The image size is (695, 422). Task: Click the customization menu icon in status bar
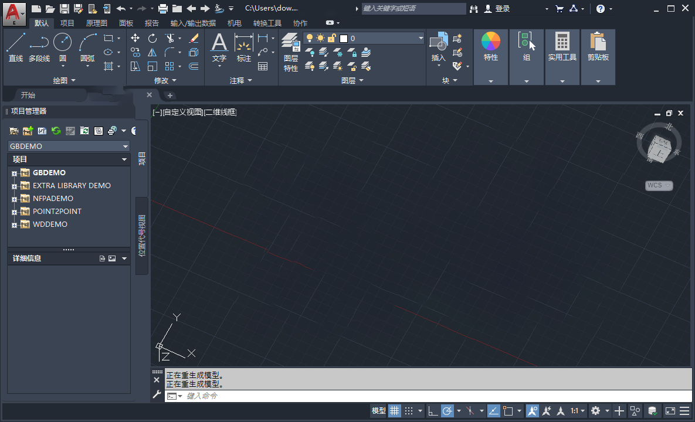684,411
